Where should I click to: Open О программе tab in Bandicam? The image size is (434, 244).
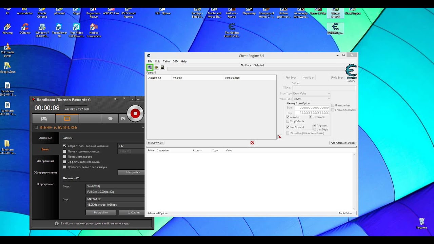click(x=45, y=184)
